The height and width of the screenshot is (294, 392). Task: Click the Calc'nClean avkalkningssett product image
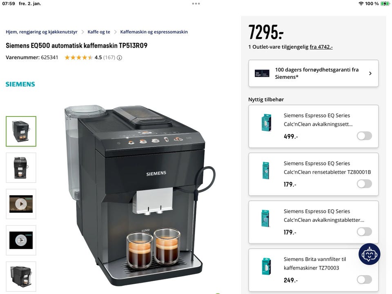click(x=266, y=122)
